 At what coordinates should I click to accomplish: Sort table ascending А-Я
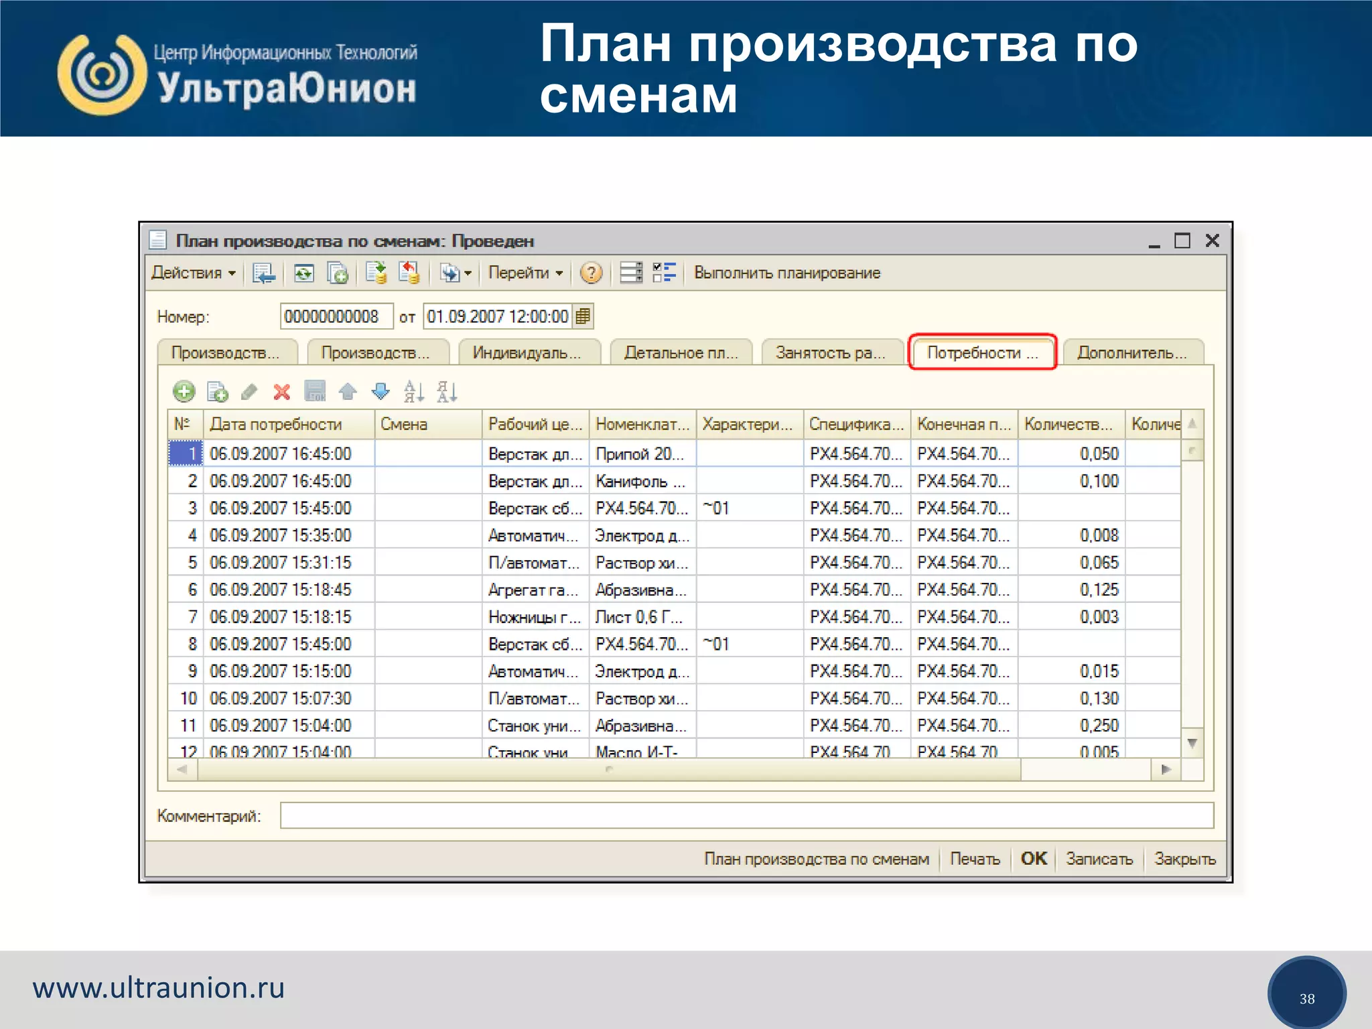414,391
